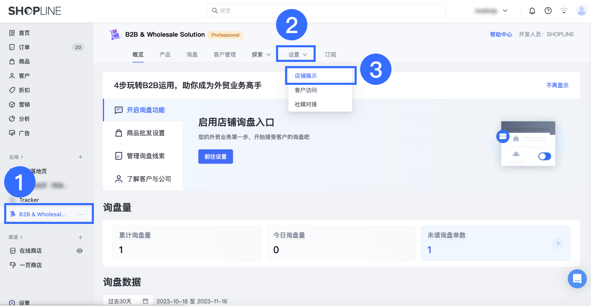The height and width of the screenshot is (306, 591).
Task: Open 未读询盘单数 card arrow
Action: (x=558, y=243)
